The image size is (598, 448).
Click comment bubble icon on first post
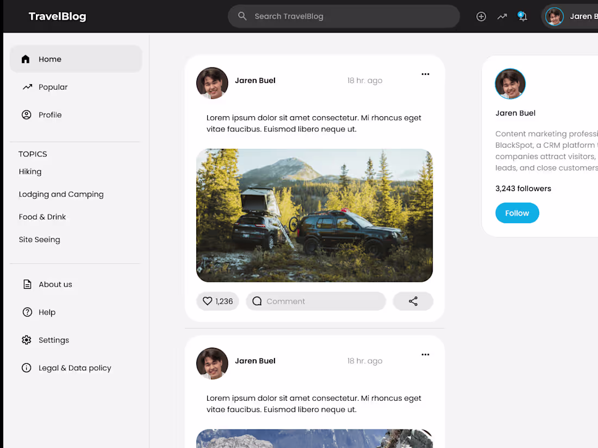tap(257, 301)
